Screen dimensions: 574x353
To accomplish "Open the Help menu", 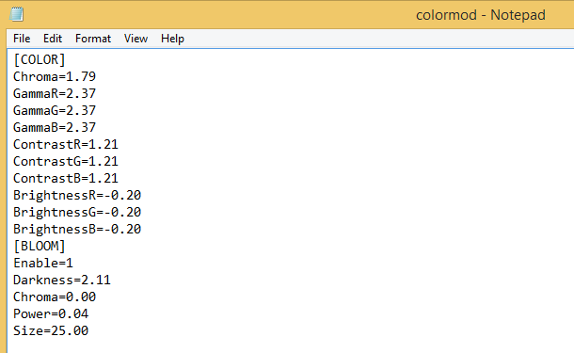I will point(172,39).
